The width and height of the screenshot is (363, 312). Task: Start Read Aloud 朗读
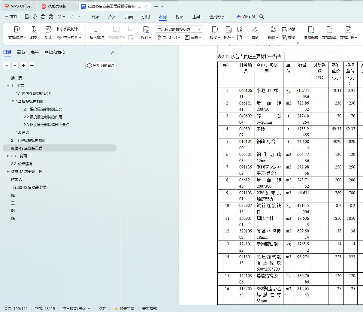(x=48, y=33)
